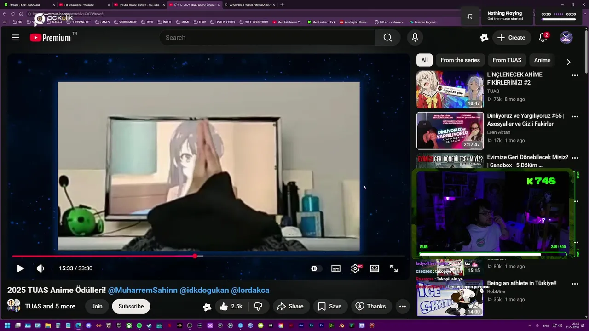Create a new video or post
This screenshot has height=331, width=589.
click(x=511, y=38)
